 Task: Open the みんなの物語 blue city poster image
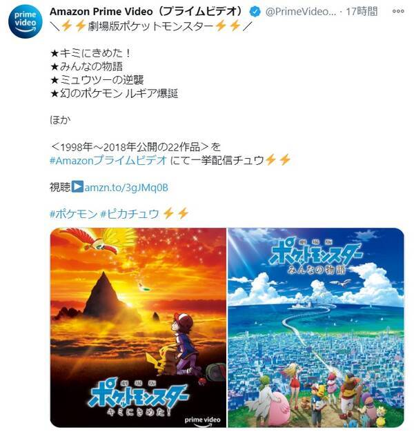[315, 327]
